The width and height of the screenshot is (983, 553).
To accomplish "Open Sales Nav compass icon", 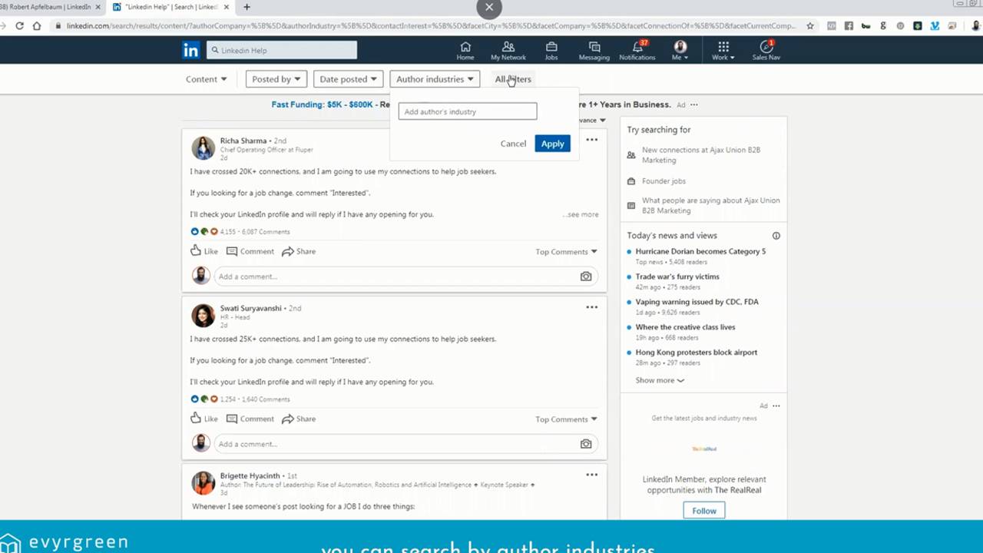I will point(766,51).
